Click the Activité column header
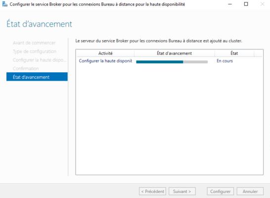Screen dimensions: 270x198 pyautogui.click(x=105, y=53)
